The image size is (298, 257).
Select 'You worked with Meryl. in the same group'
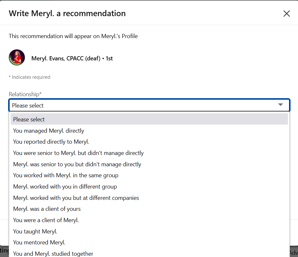point(66,175)
